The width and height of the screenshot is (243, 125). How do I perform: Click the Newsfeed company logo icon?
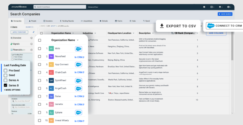[x=51, y=57]
